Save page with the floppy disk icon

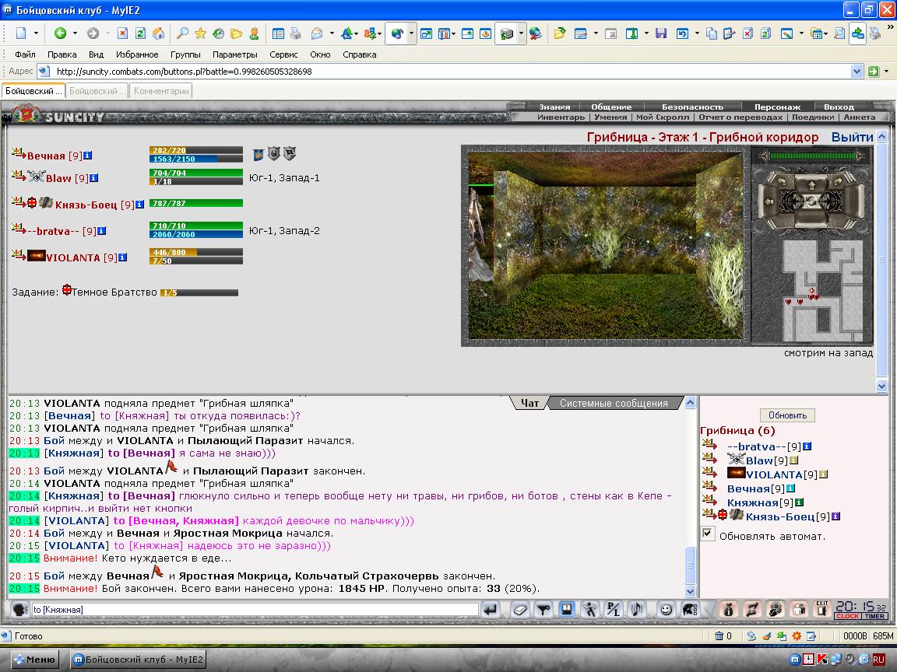pos(661,33)
